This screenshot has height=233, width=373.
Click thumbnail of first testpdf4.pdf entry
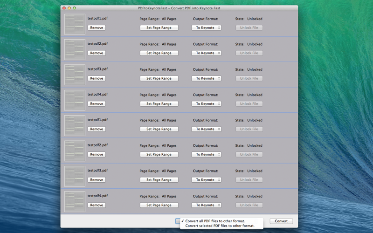75,100
